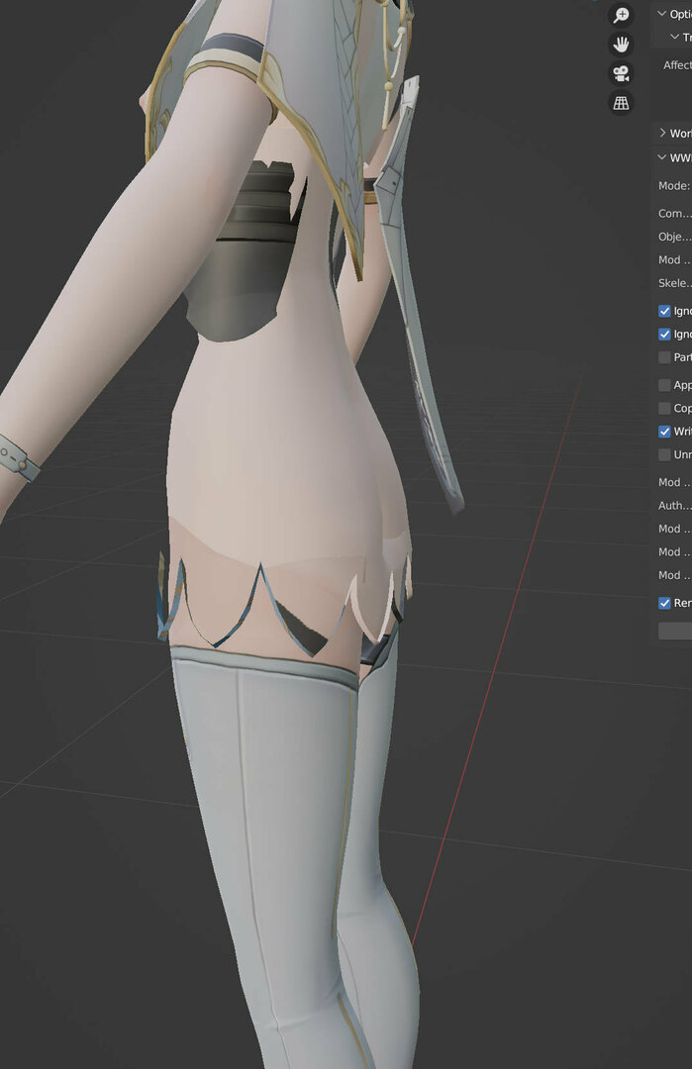The width and height of the screenshot is (692, 1069).
Task: Click the "Skele..." label
Action: [x=675, y=283]
